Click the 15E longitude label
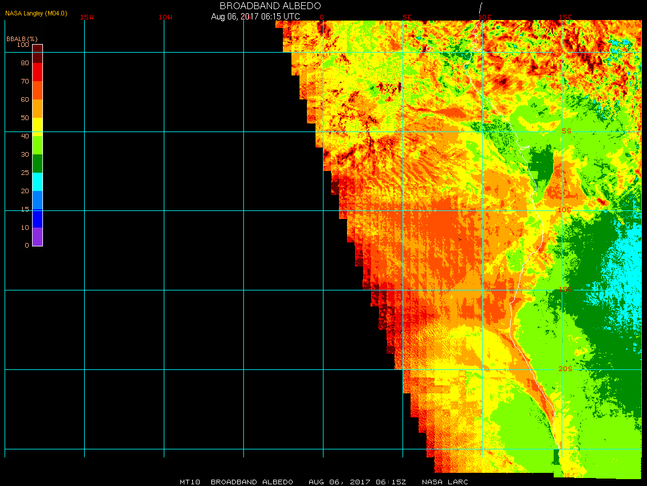 coord(566,17)
